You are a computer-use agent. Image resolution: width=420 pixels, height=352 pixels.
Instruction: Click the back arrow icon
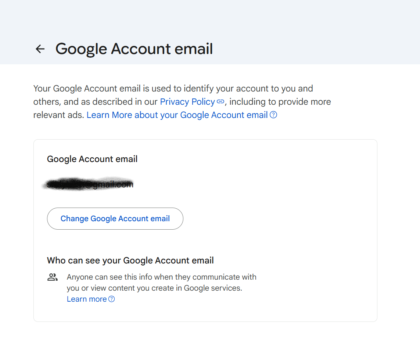pyautogui.click(x=40, y=49)
